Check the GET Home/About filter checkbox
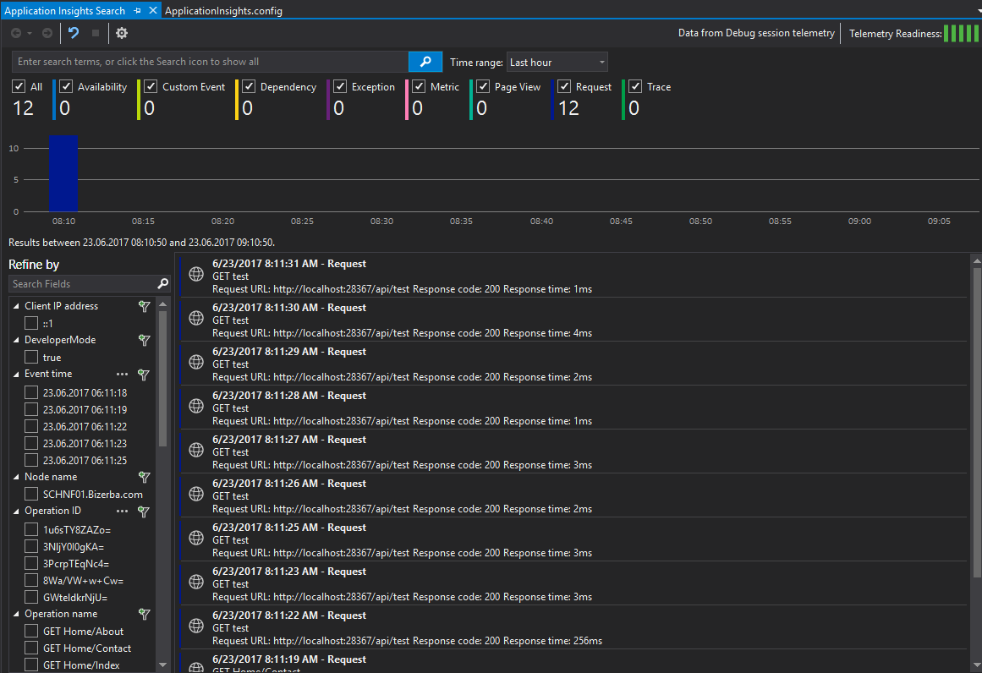Viewport: 982px width, 673px height. (31, 631)
